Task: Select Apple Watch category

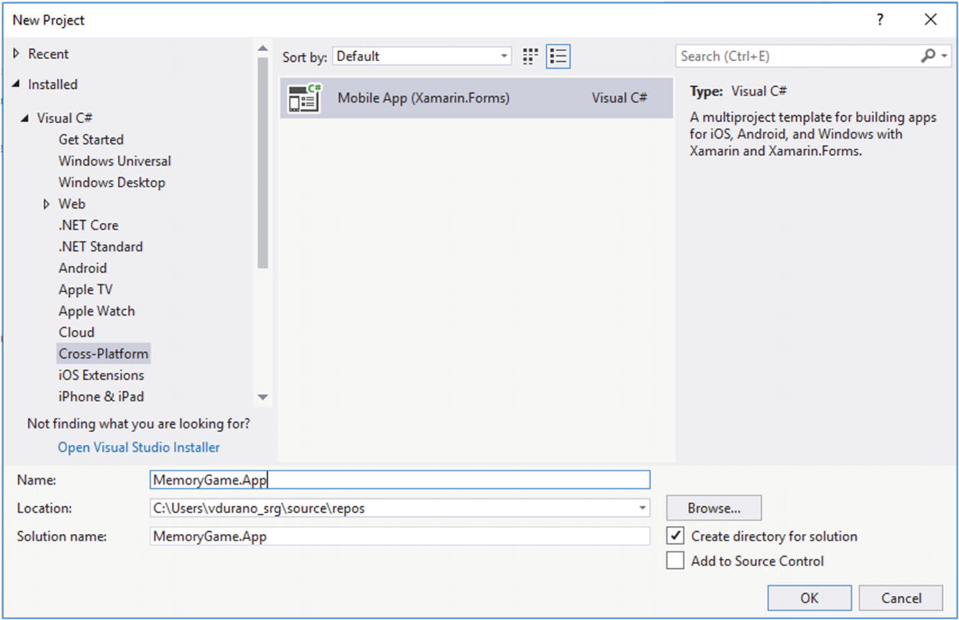Action: tap(96, 311)
